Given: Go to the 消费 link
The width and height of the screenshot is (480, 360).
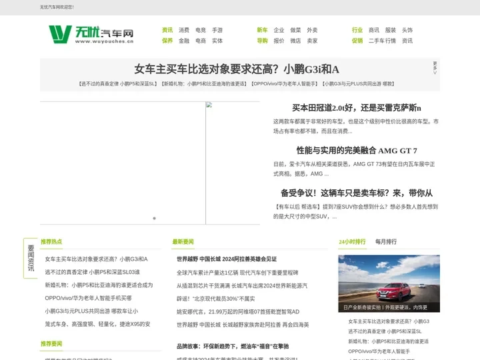Looking at the screenshot, I should (x=184, y=30).
